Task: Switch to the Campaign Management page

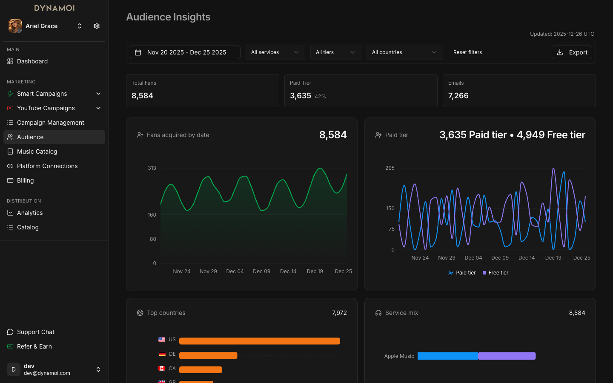Action: [x=50, y=123]
